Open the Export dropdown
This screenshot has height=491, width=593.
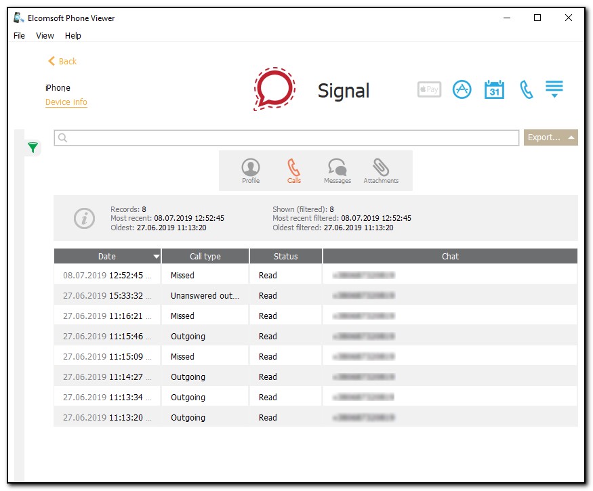point(550,137)
